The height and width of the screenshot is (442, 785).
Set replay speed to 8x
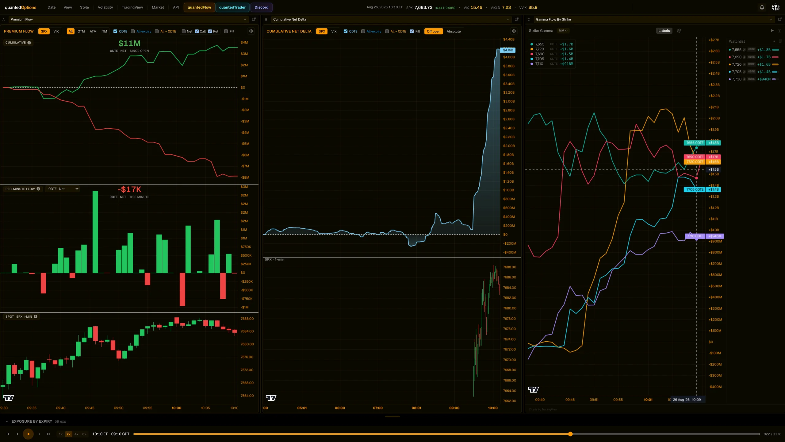click(x=84, y=434)
